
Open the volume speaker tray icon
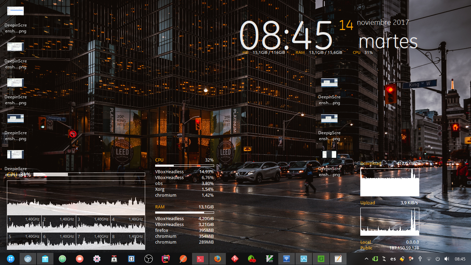447,259
